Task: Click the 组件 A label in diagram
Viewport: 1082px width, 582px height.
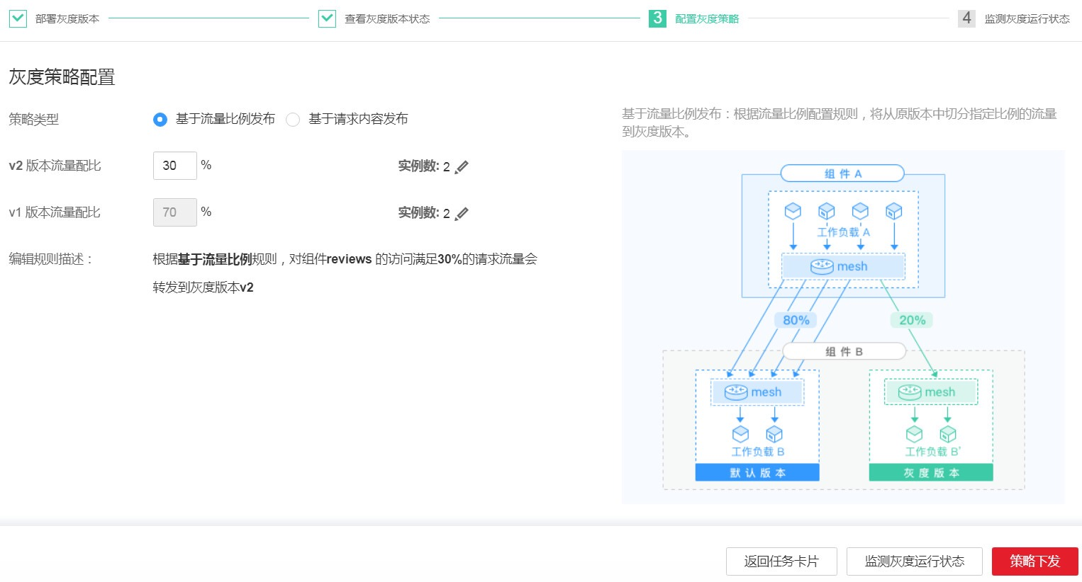Action: pyautogui.click(x=842, y=173)
